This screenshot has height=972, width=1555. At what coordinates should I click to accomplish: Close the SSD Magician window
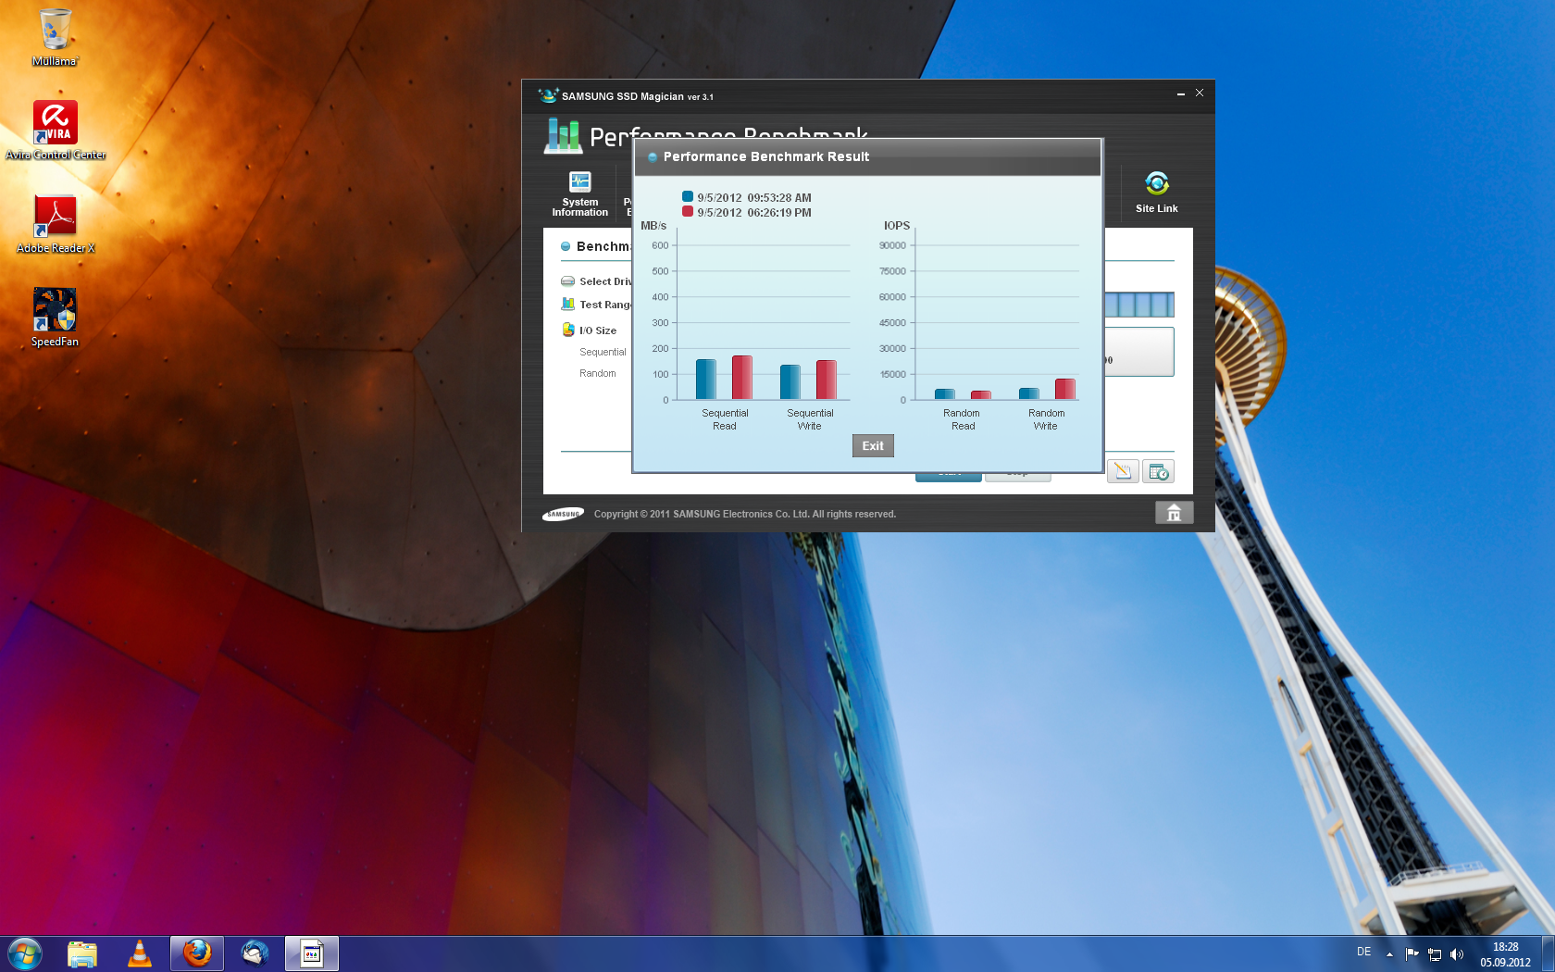(1200, 93)
